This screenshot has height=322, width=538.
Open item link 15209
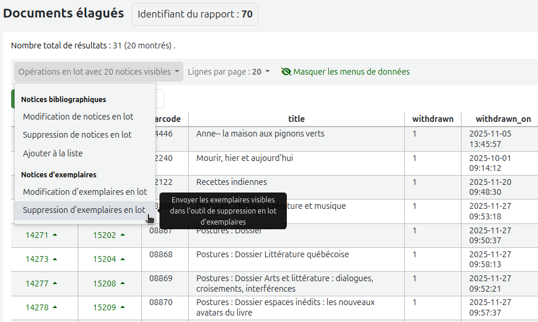(105, 307)
